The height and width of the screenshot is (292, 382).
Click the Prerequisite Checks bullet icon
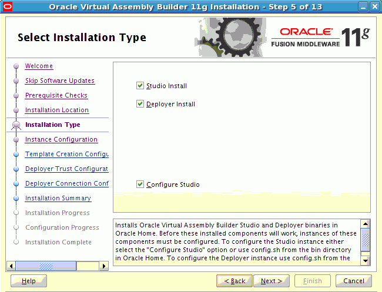(16, 95)
